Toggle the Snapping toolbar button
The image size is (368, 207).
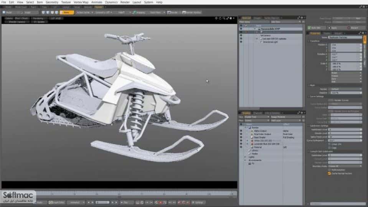click(x=139, y=12)
